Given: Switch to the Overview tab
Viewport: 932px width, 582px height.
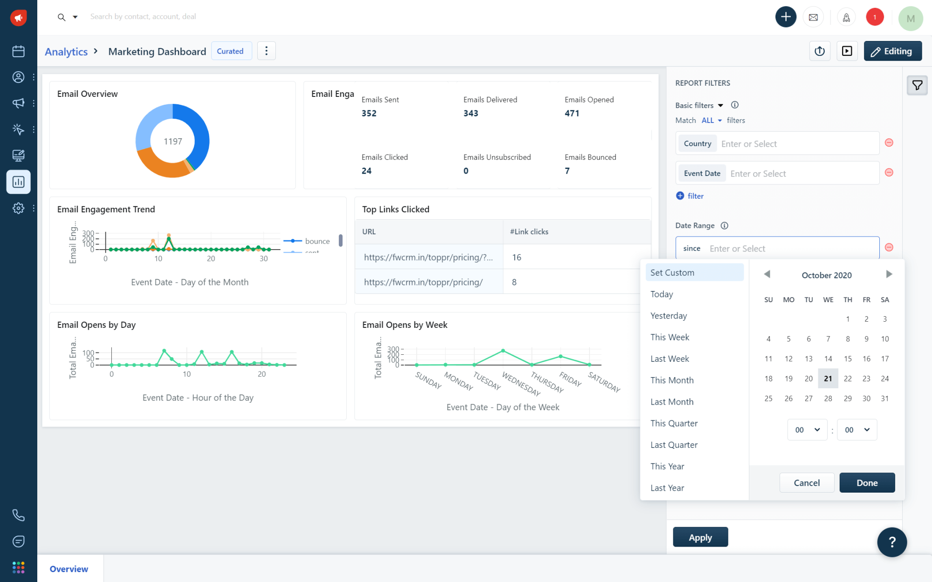Looking at the screenshot, I should tap(69, 569).
